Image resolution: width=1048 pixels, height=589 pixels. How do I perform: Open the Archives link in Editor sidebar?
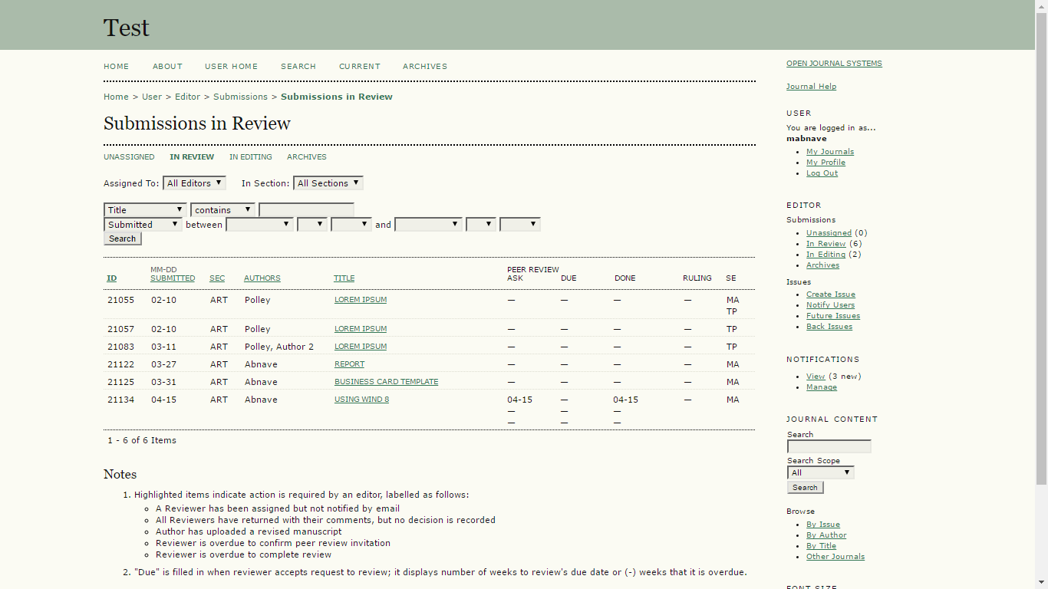(822, 265)
